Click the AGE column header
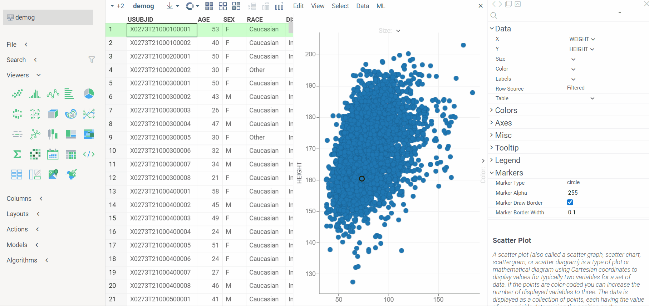 [x=204, y=20]
